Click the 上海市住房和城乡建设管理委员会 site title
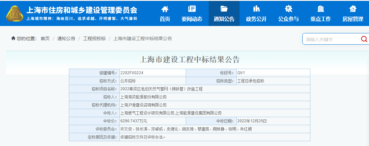 82,10
